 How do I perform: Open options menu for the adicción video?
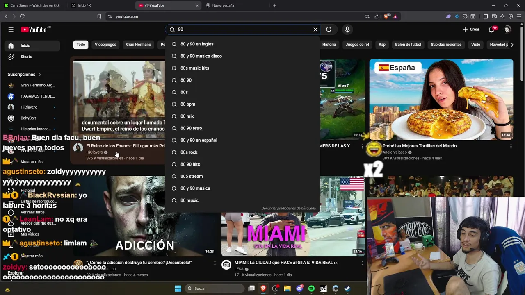215,263
